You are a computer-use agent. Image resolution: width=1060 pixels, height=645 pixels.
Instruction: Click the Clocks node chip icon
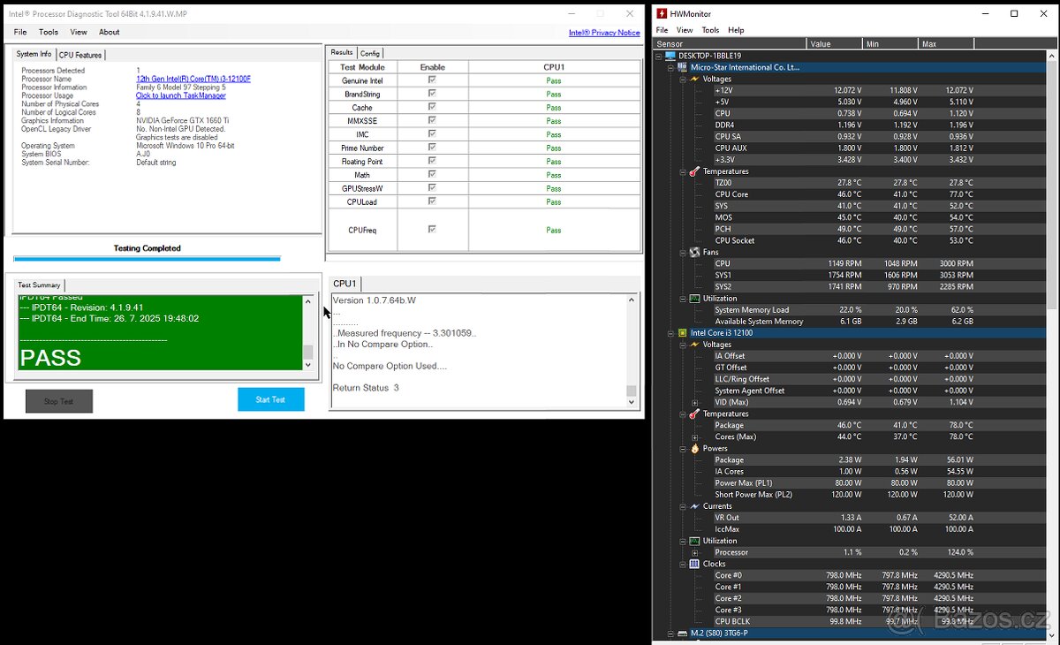click(x=694, y=564)
